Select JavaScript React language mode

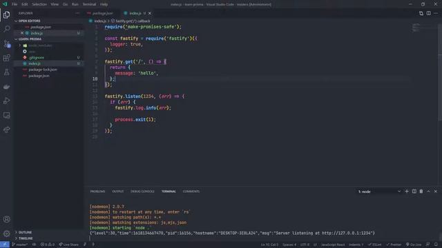[x=333, y=245]
